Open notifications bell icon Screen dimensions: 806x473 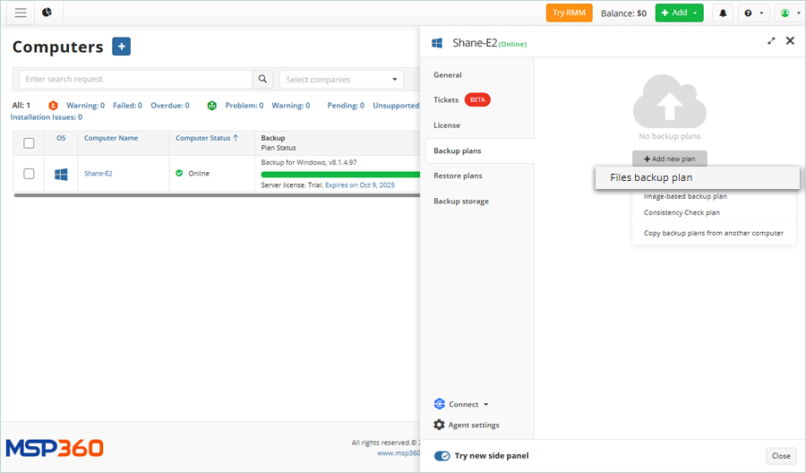click(x=723, y=13)
